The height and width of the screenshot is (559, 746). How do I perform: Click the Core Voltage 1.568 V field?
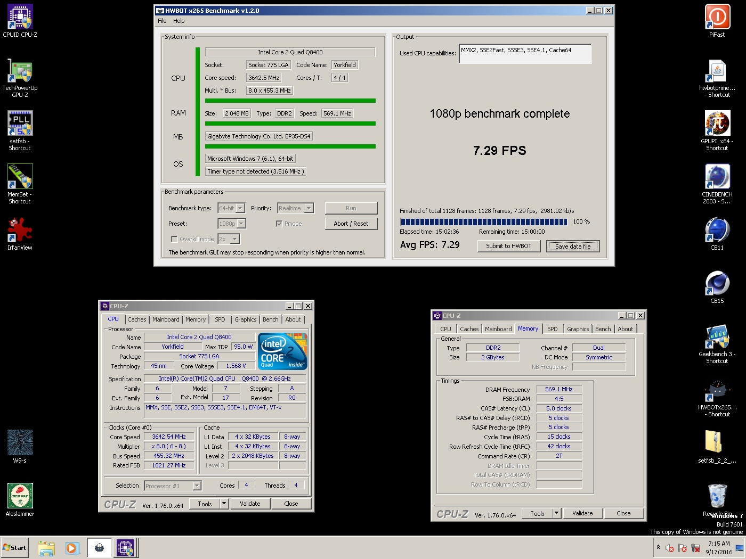click(236, 366)
